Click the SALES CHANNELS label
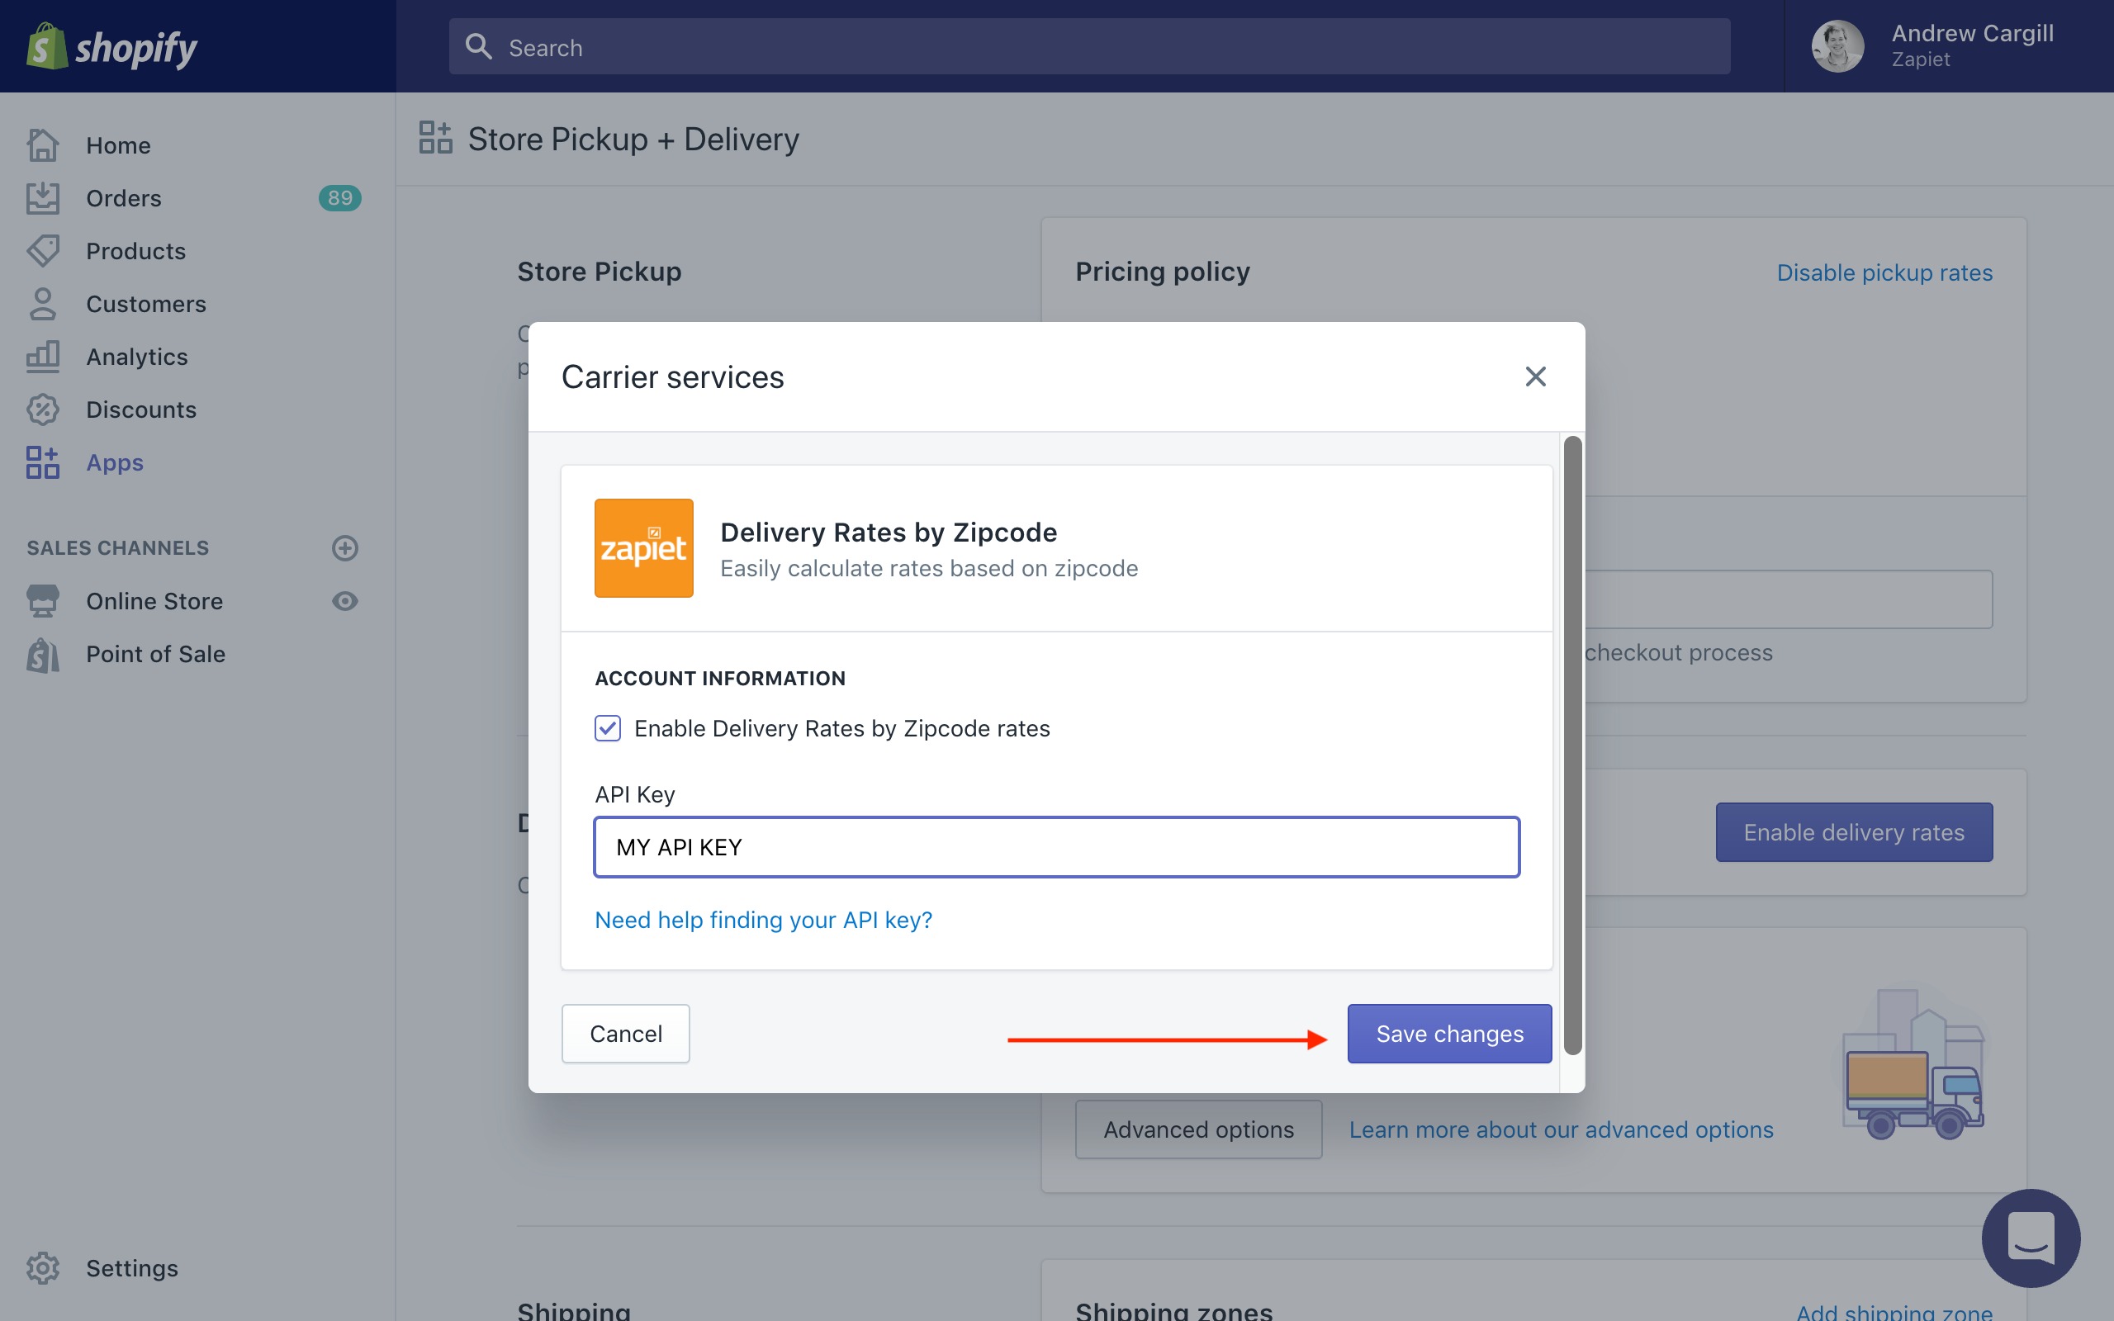 point(118,547)
